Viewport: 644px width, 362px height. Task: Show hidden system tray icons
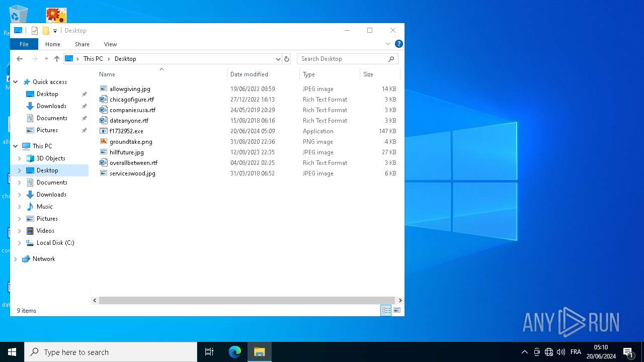(525, 352)
